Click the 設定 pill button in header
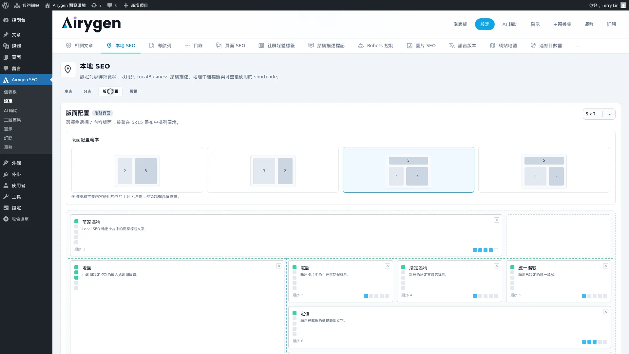 tap(485, 24)
